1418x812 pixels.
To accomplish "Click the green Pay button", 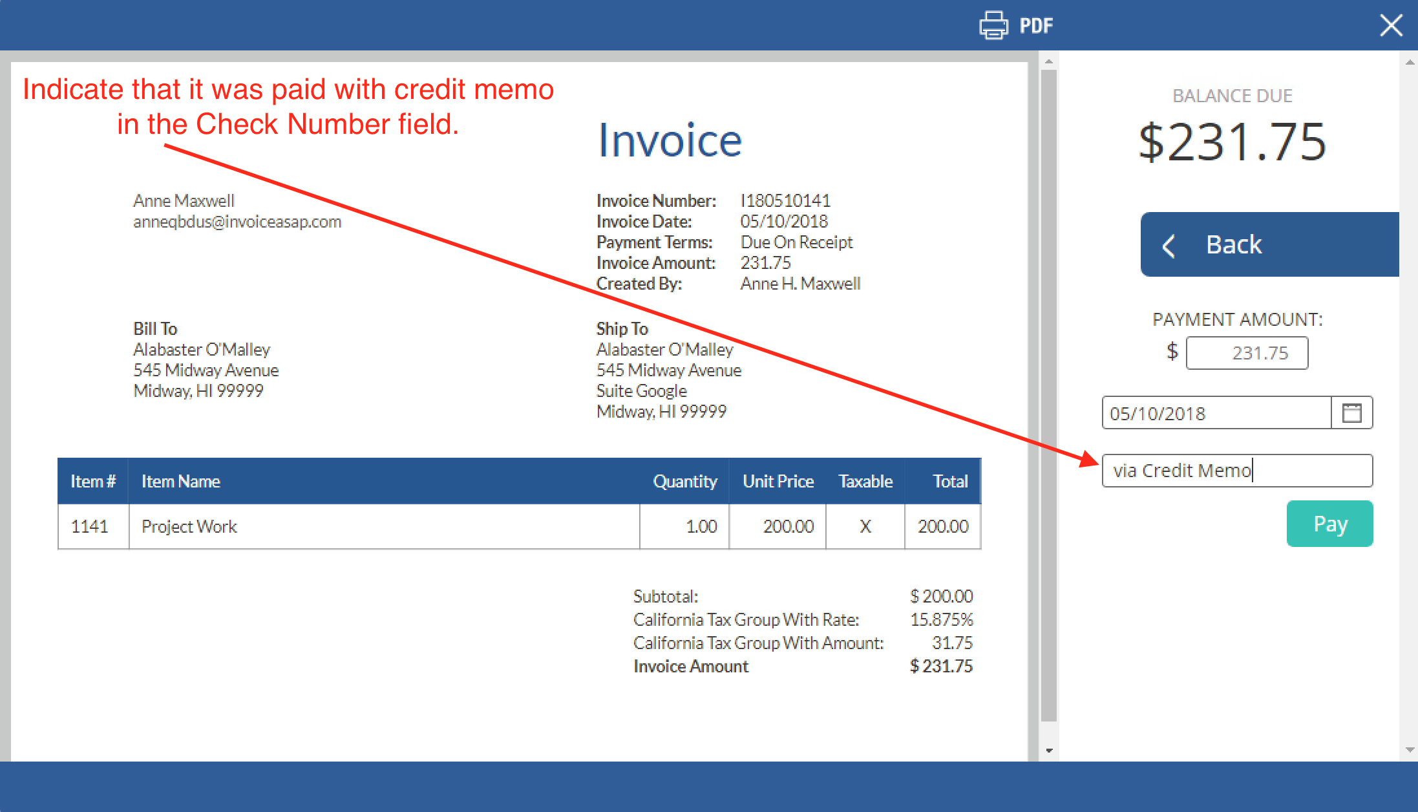I will point(1329,524).
